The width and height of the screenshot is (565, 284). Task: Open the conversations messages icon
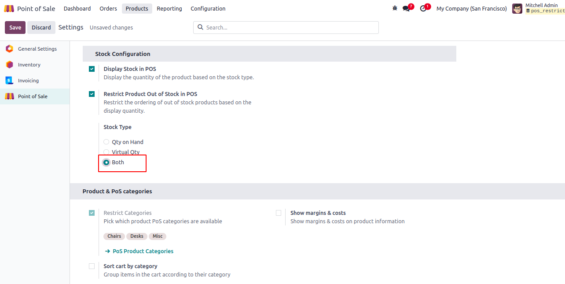pyautogui.click(x=406, y=8)
